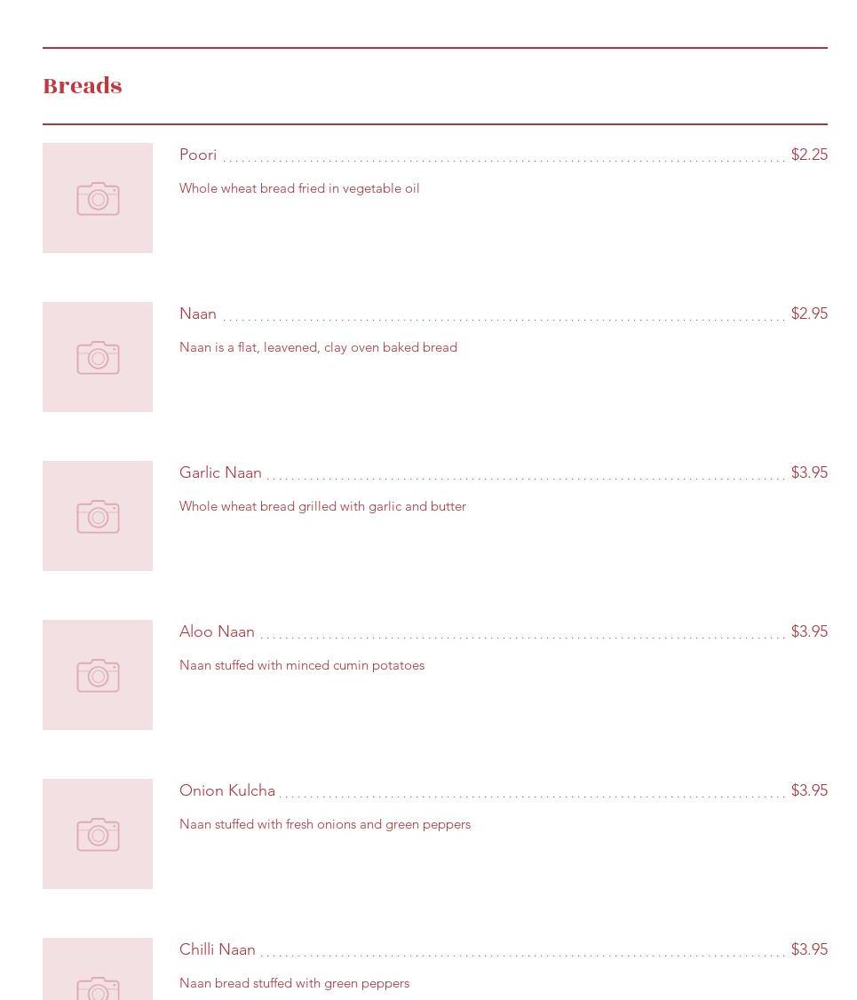The image size is (857, 1000).
Task: Click the Poori image placeholder camera icon
Action: (x=98, y=199)
